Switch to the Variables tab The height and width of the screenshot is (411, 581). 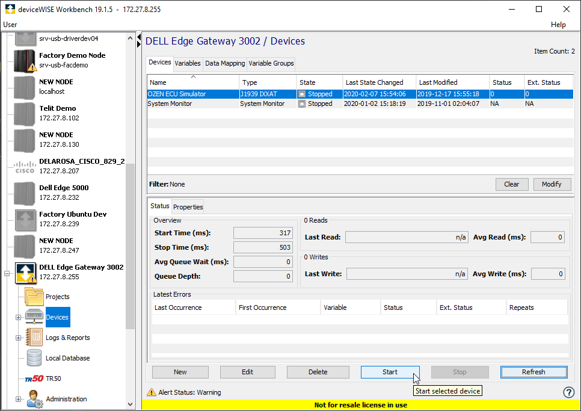coord(188,63)
